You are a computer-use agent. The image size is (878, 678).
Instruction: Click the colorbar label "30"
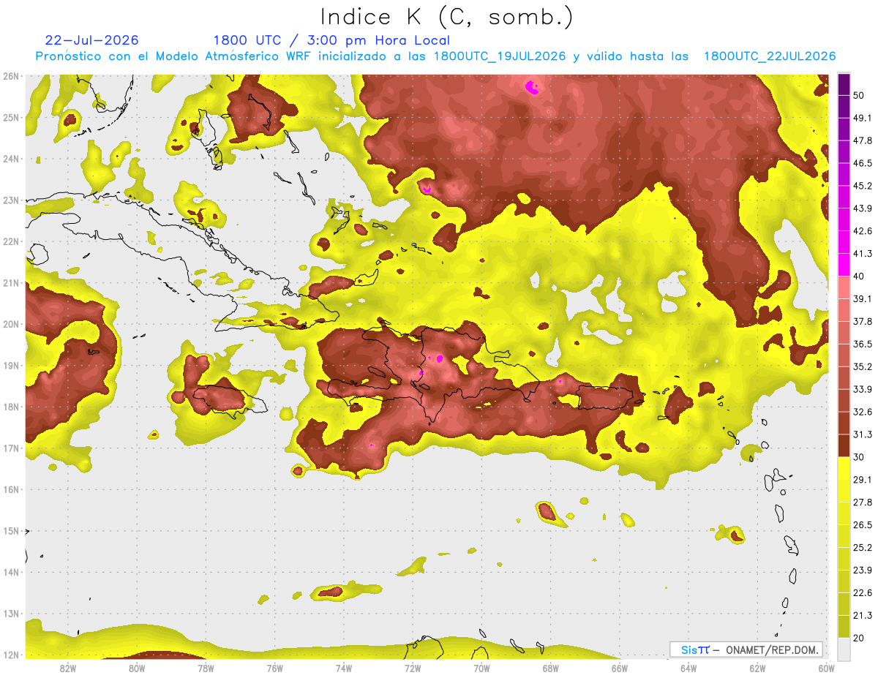pyautogui.click(x=859, y=457)
